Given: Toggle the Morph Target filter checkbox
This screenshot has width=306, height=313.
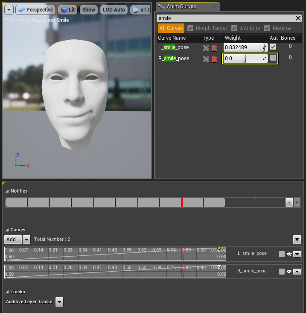Looking at the screenshot, I should (x=190, y=28).
